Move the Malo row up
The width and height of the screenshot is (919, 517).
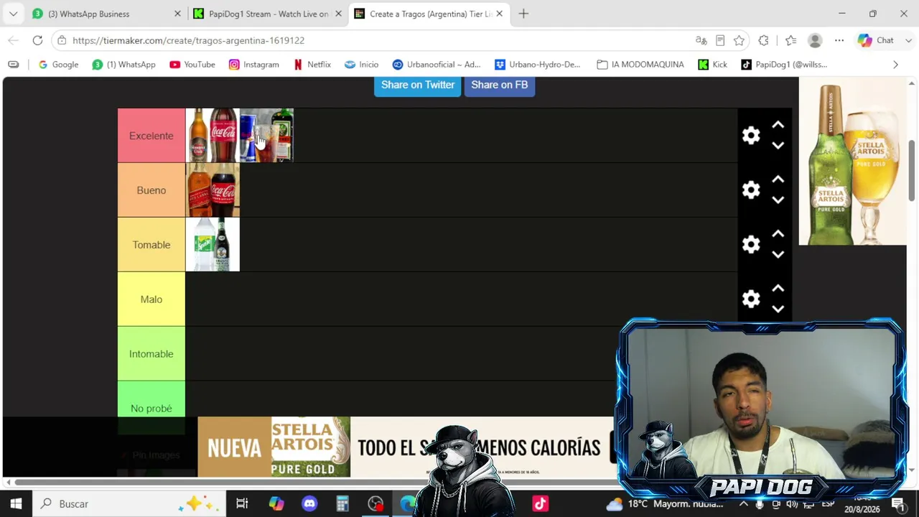pos(778,289)
